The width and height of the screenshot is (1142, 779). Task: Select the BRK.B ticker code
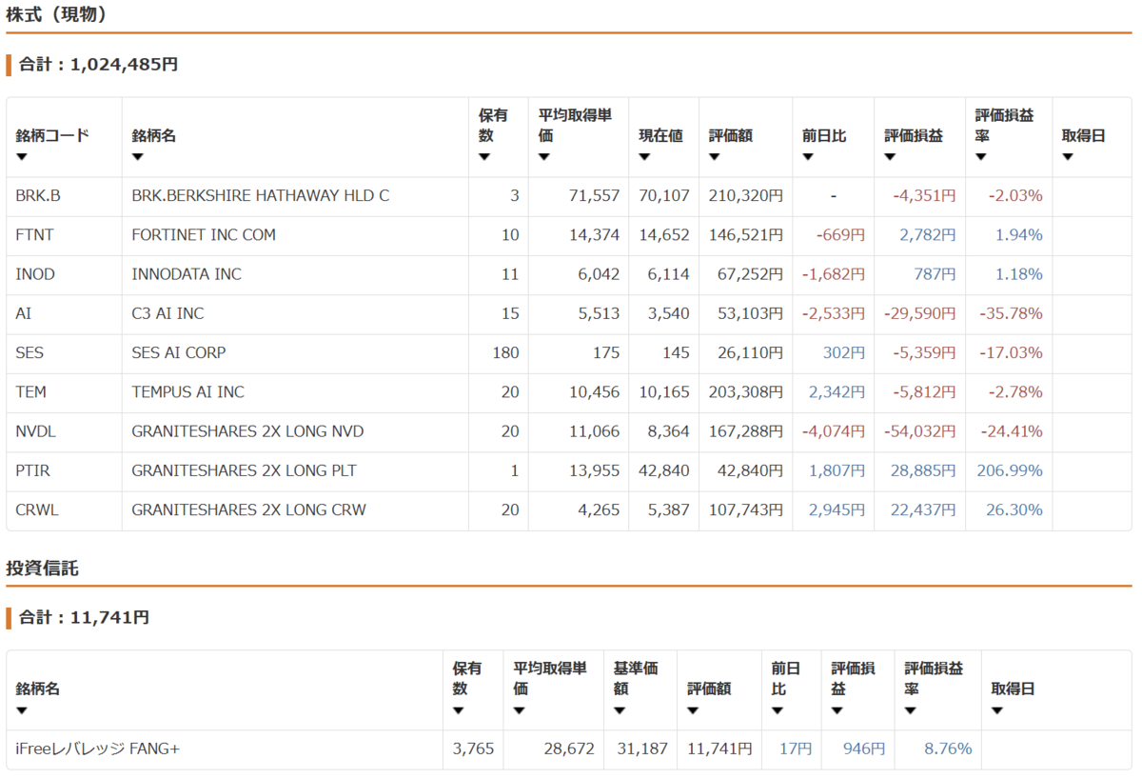click(x=38, y=195)
